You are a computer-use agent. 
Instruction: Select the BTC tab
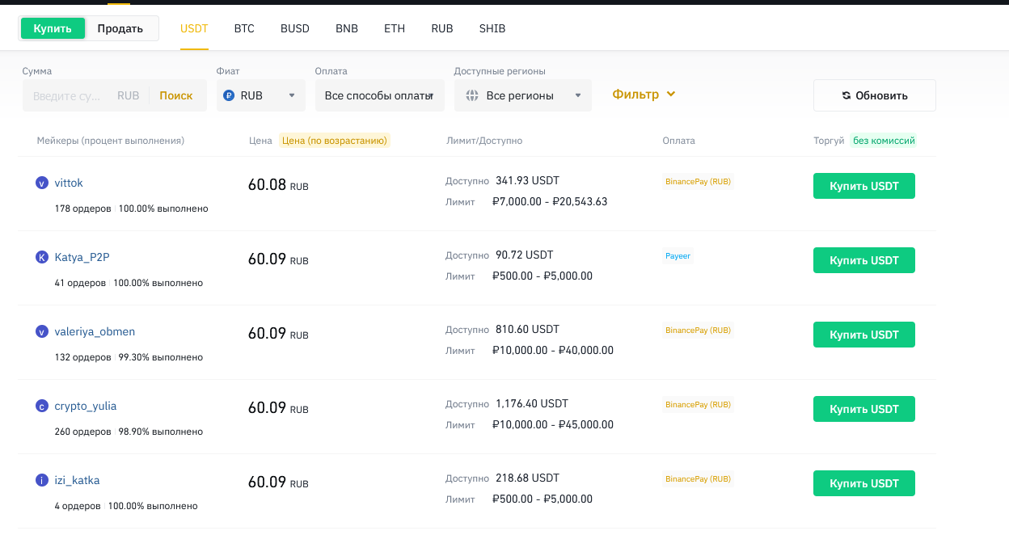click(x=244, y=28)
